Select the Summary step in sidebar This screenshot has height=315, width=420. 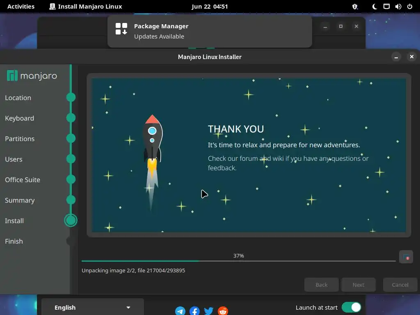pyautogui.click(x=20, y=200)
